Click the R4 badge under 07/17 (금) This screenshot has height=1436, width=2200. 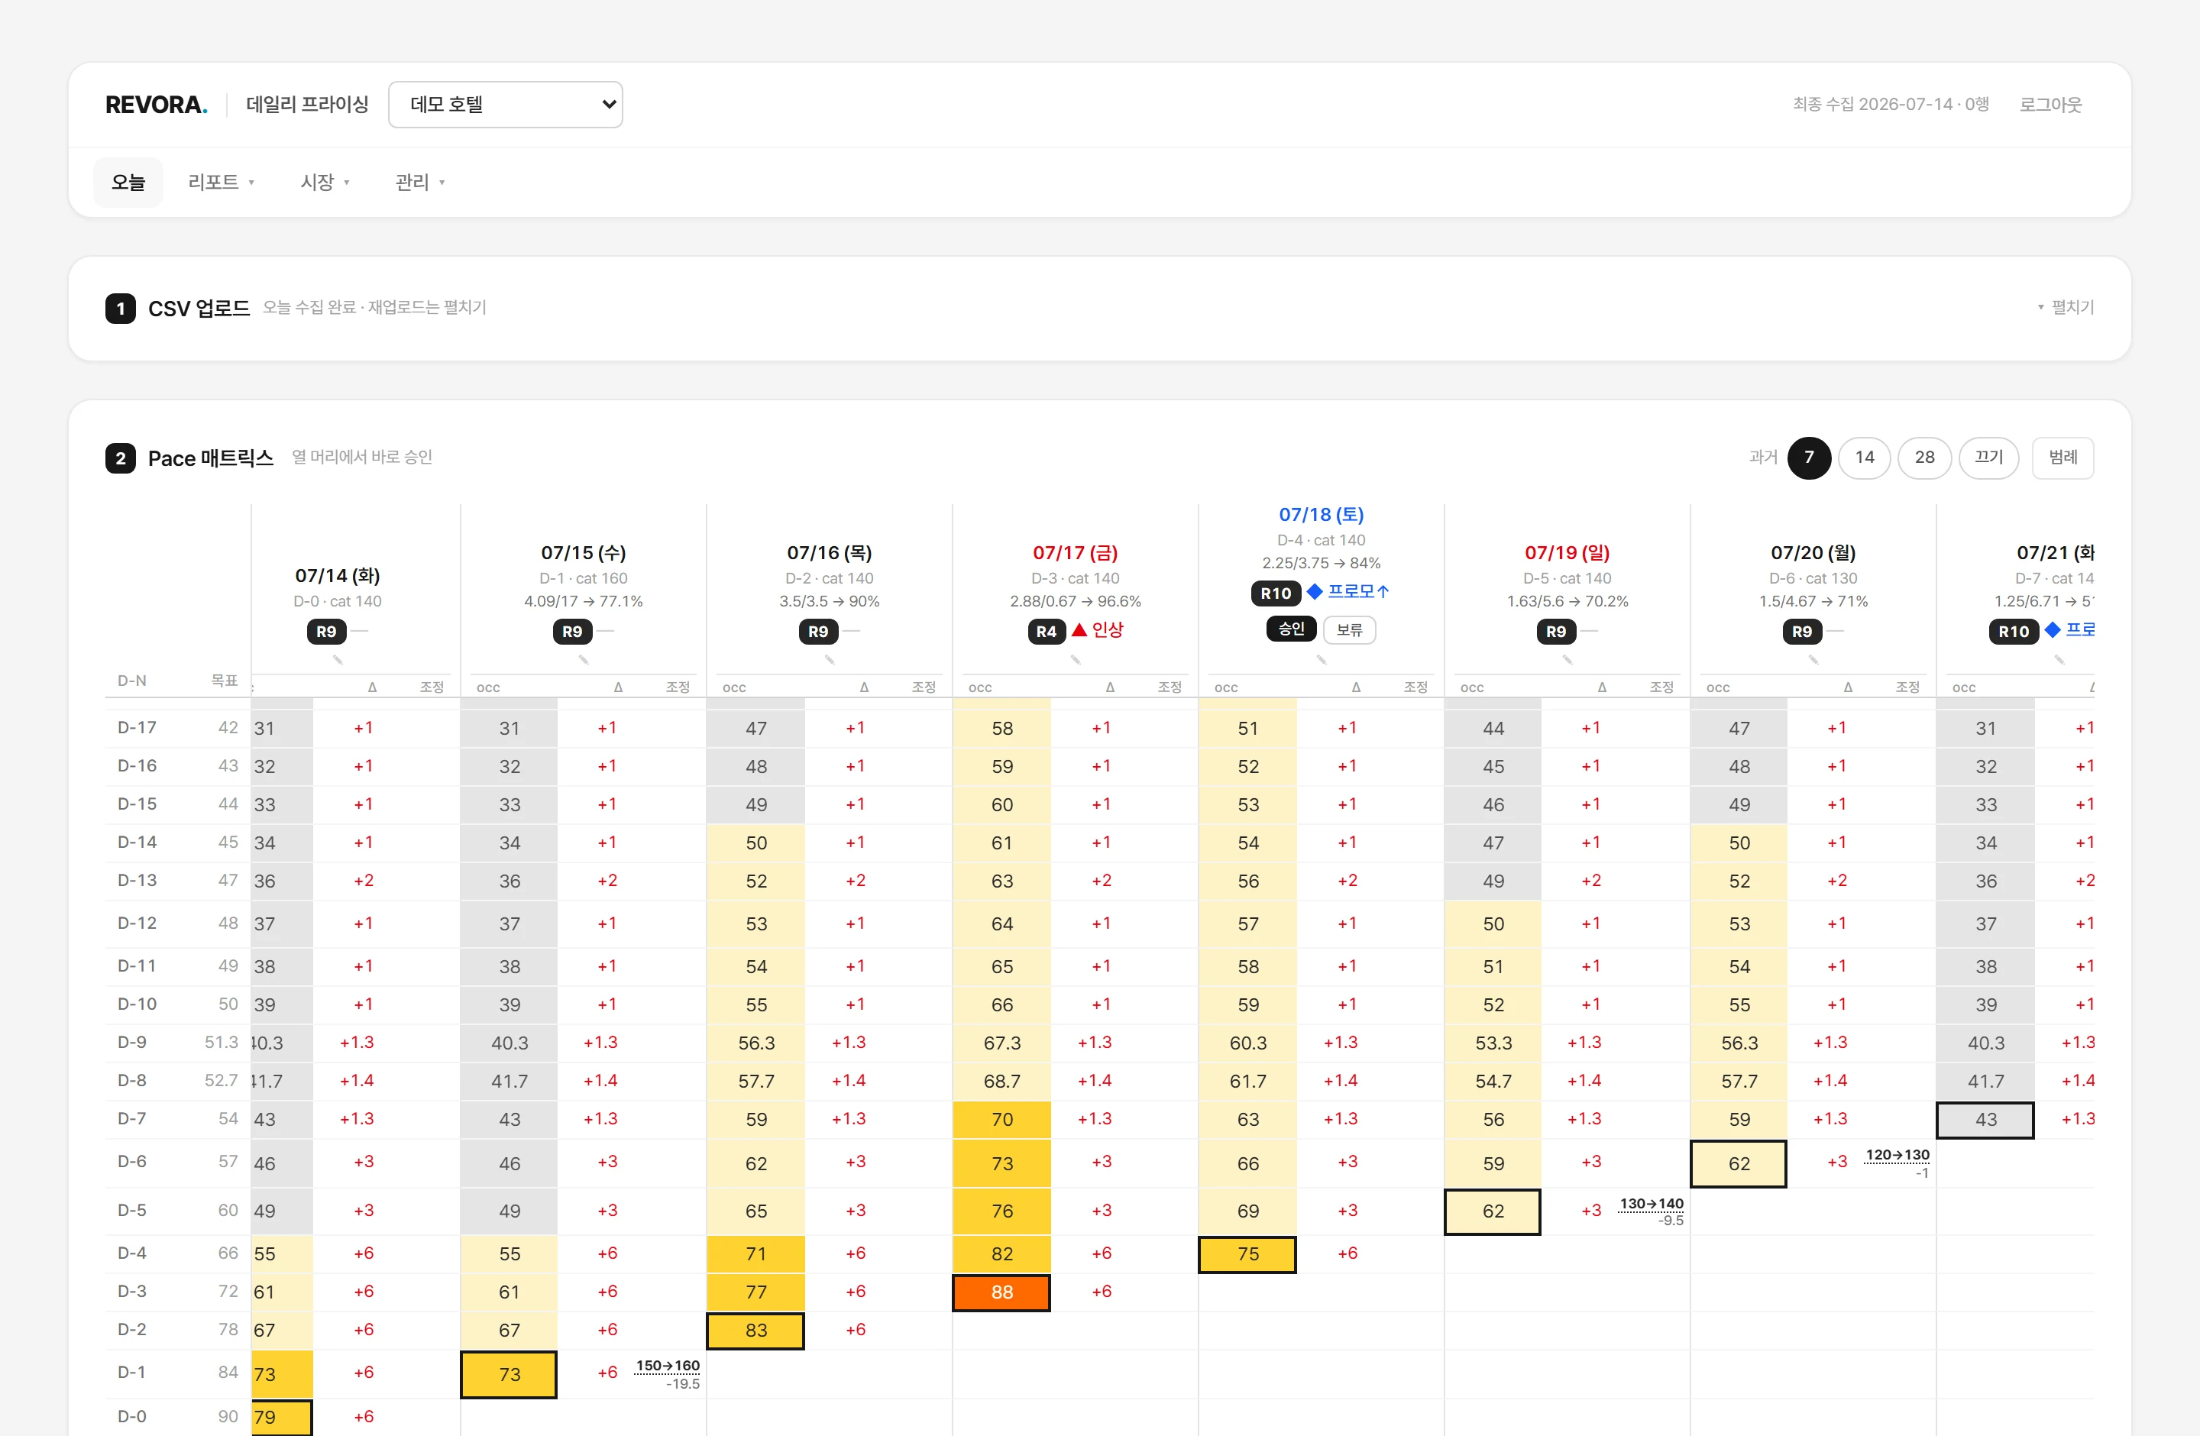click(x=1047, y=631)
